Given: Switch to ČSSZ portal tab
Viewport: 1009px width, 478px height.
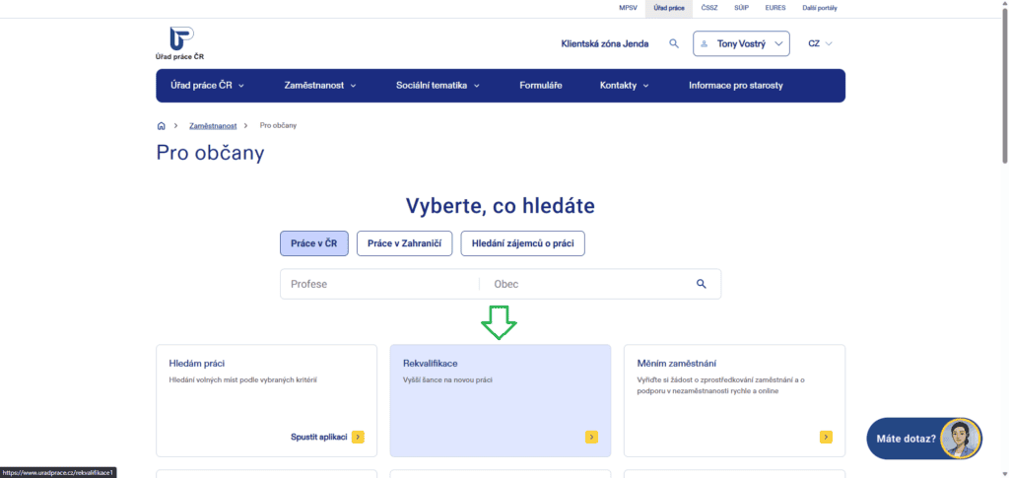Looking at the screenshot, I should pos(709,8).
